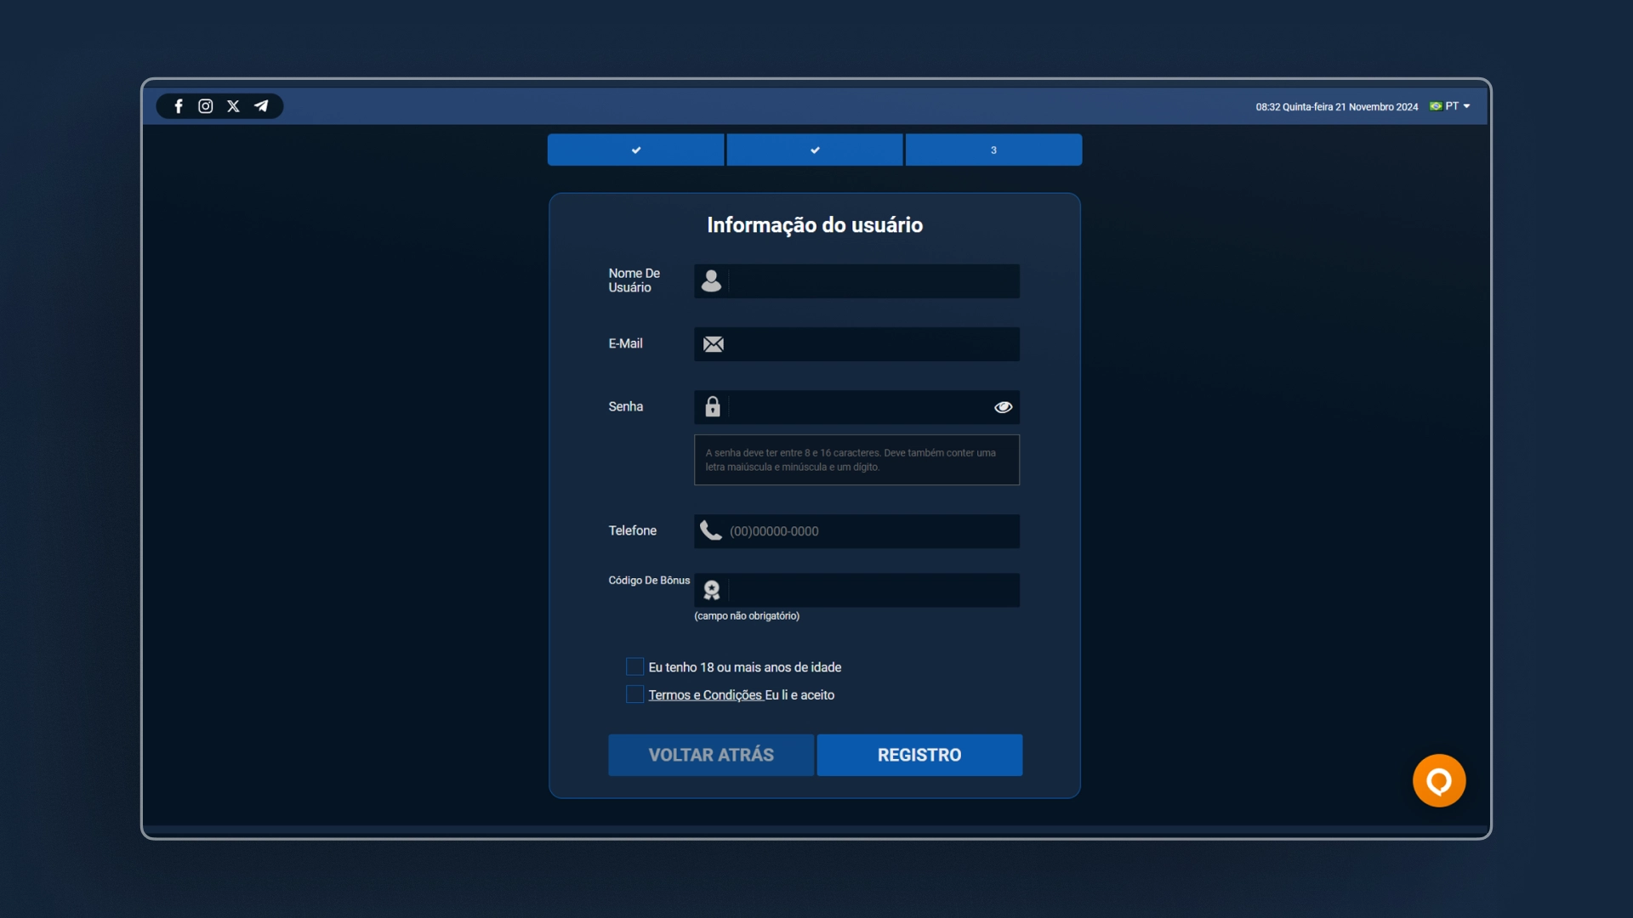Image resolution: width=1633 pixels, height=918 pixels.
Task: Expand the PT language dropdown arrow
Action: 1466,106
